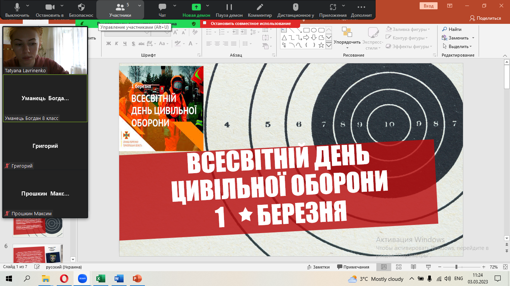Switch to Reading view

pyautogui.click(x=413, y=267)
